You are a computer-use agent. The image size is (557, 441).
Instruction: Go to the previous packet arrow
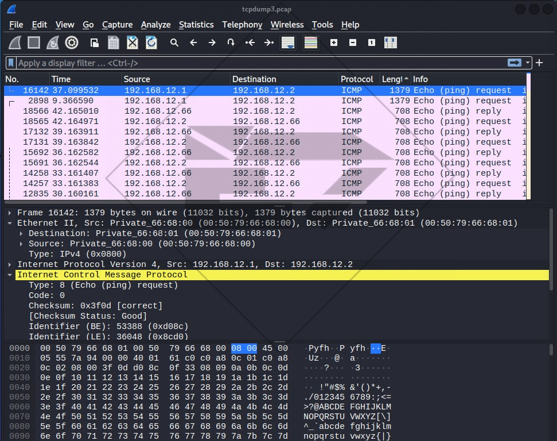193,42
